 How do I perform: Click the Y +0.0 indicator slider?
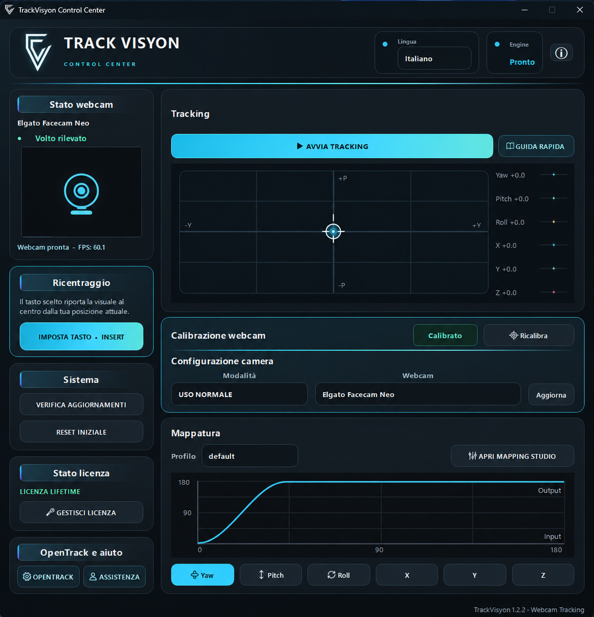(553, 268)
